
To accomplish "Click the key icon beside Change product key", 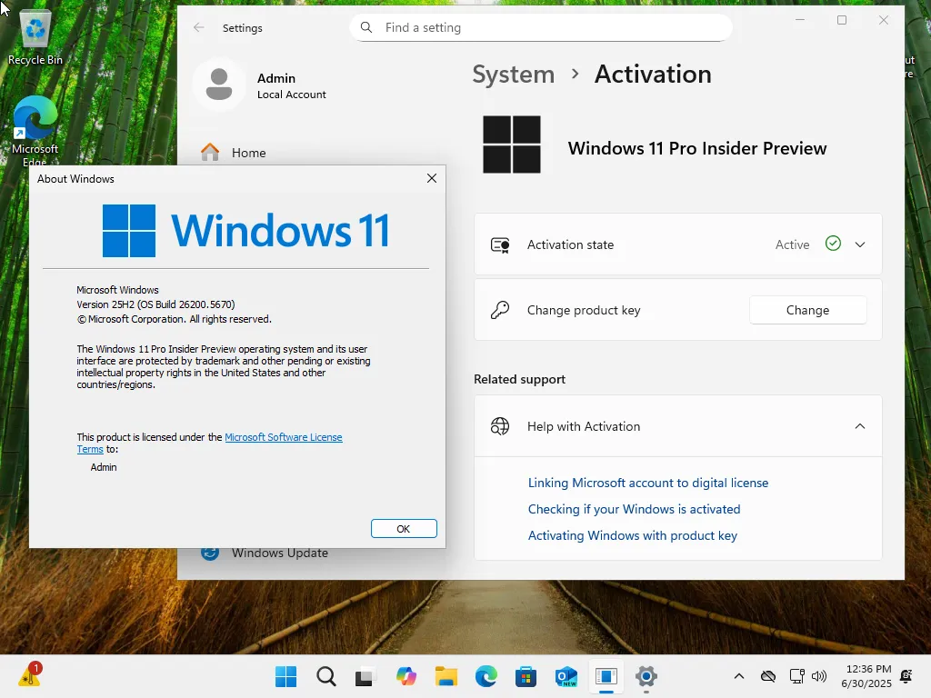I will point(500,310).
